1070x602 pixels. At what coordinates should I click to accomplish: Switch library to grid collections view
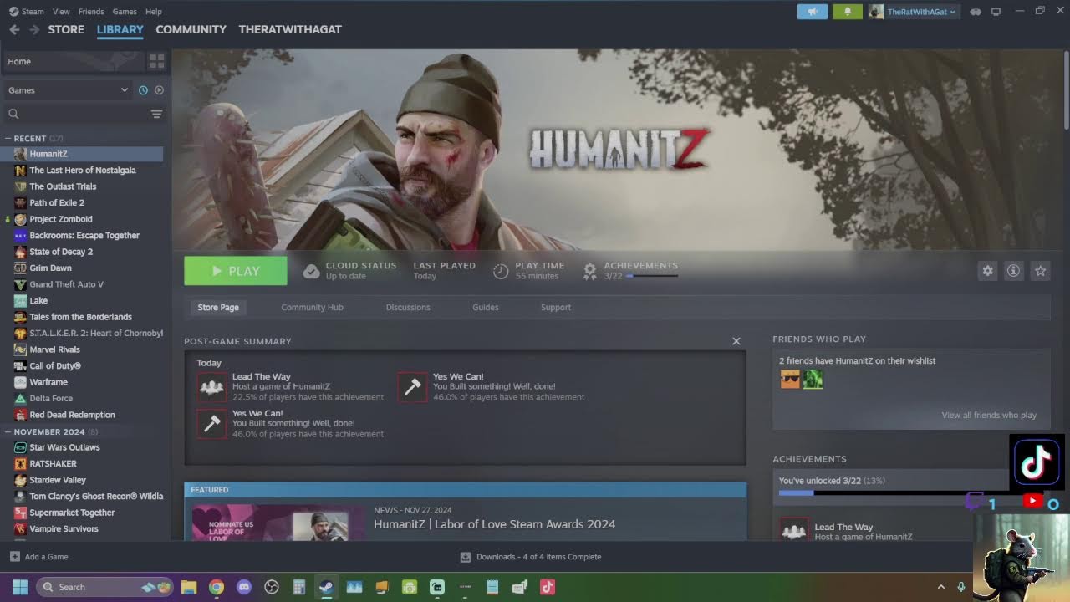pyautogui.click(x=156, y=61)
